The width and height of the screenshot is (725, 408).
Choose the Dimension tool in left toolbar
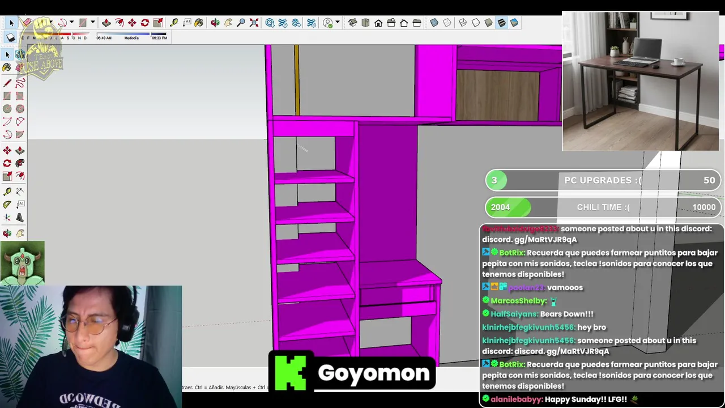[x=20, y=191]
